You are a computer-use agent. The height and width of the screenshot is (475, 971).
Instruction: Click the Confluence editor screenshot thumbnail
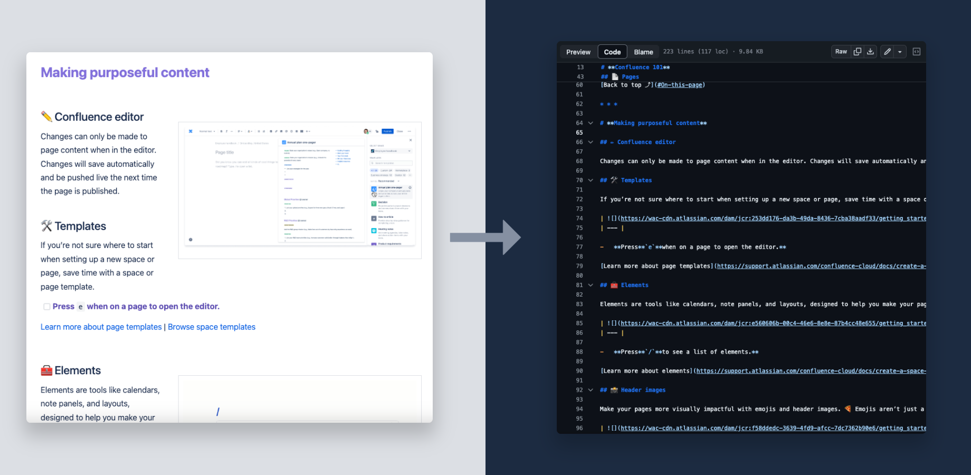coord(300,190)
